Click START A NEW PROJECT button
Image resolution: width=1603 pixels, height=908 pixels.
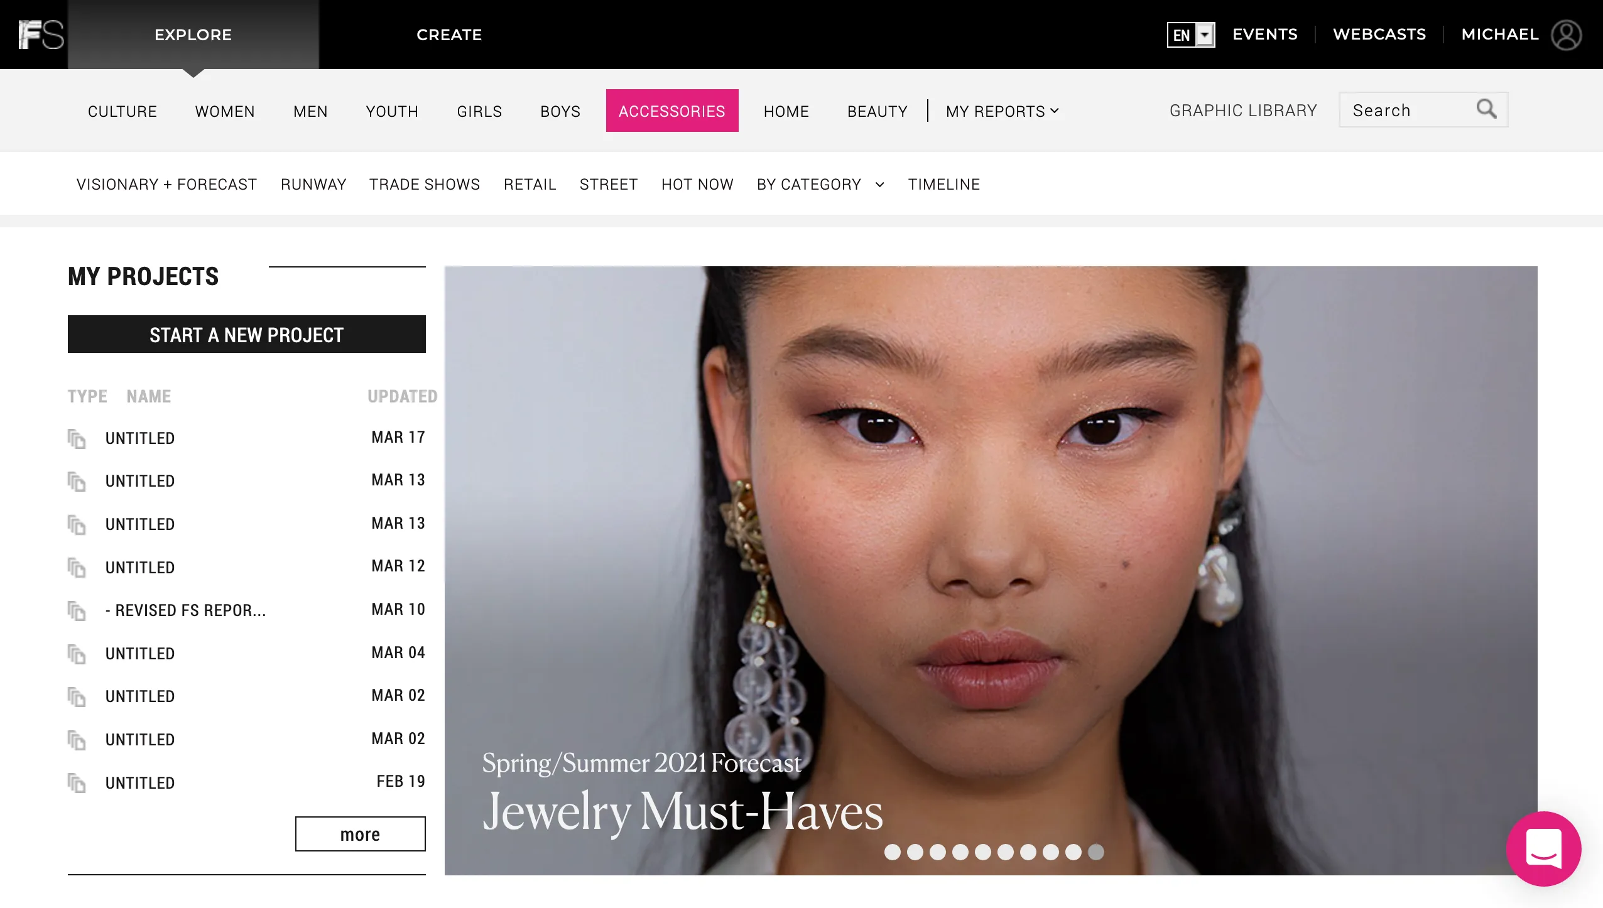(246, 335)
